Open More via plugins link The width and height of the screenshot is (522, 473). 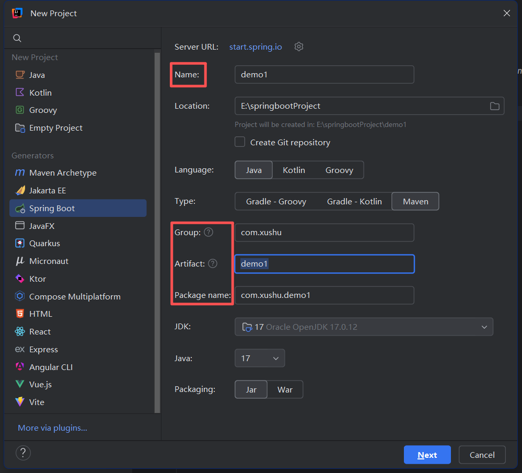click(x=53, y=428)
